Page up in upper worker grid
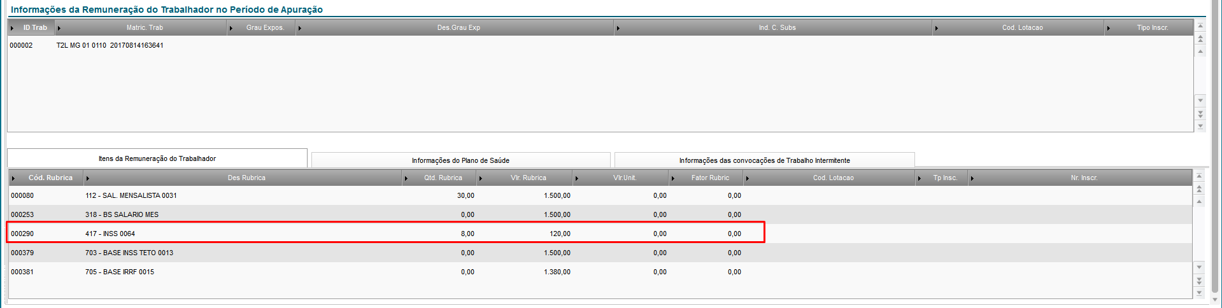 [x=1200, y=39]
